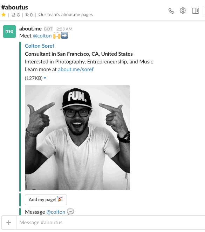This screenshot has width=205, height=232.
Task: Open the plus attachment menu
Action: click(x=9, y=223)
